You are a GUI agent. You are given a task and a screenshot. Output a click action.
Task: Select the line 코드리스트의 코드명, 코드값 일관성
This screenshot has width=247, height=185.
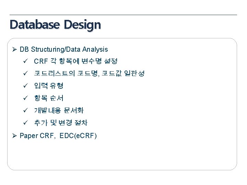pos(89,73)
